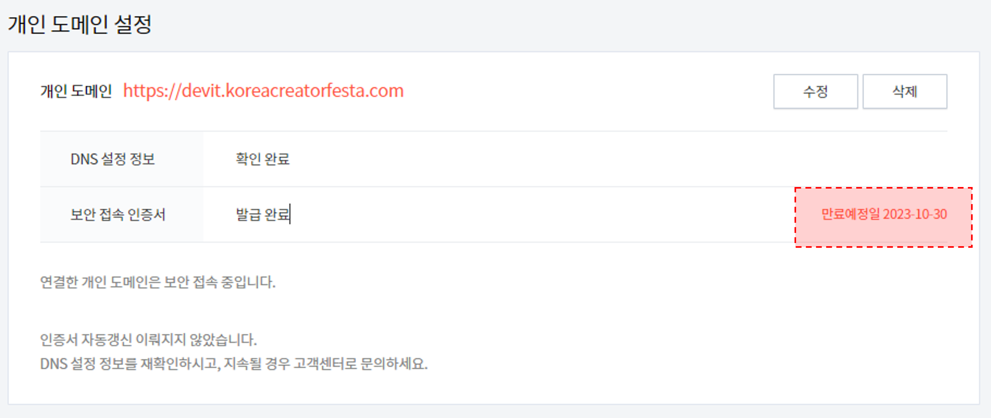Click the 수정 button to edit the domain
The height and width of the screenshot is (418, 991).
tap(815, 91)
